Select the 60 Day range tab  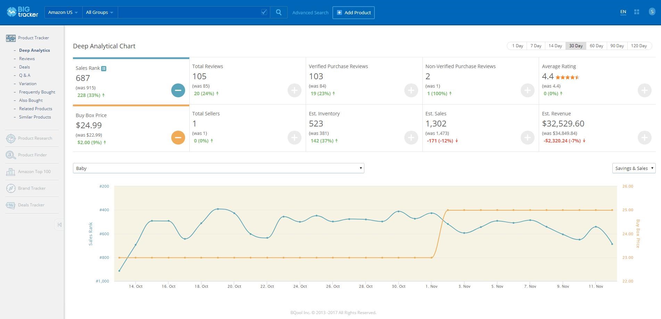click(596, 46)
